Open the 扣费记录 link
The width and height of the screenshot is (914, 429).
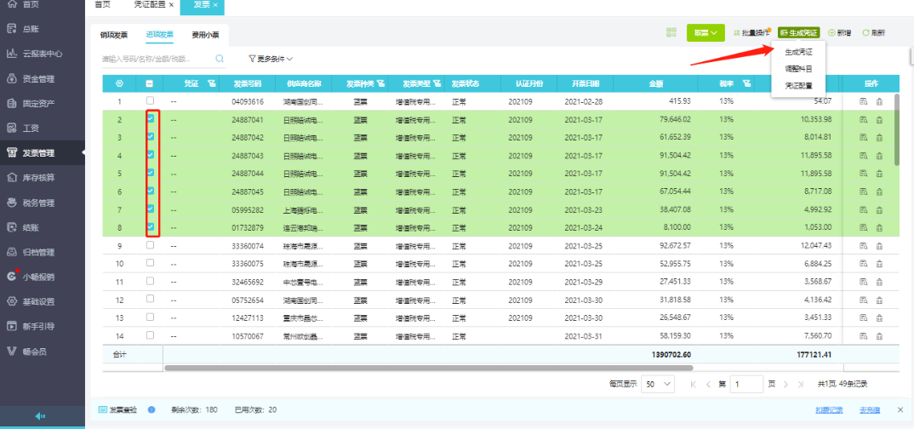click(x=829, y=410)
